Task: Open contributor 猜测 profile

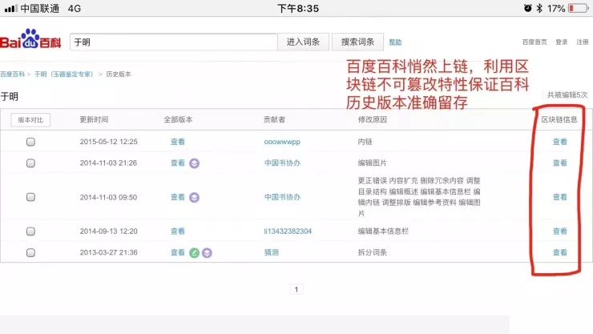Action: [x=271, y=252]
